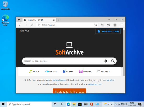Go back to the previous page

pos(20,25)
